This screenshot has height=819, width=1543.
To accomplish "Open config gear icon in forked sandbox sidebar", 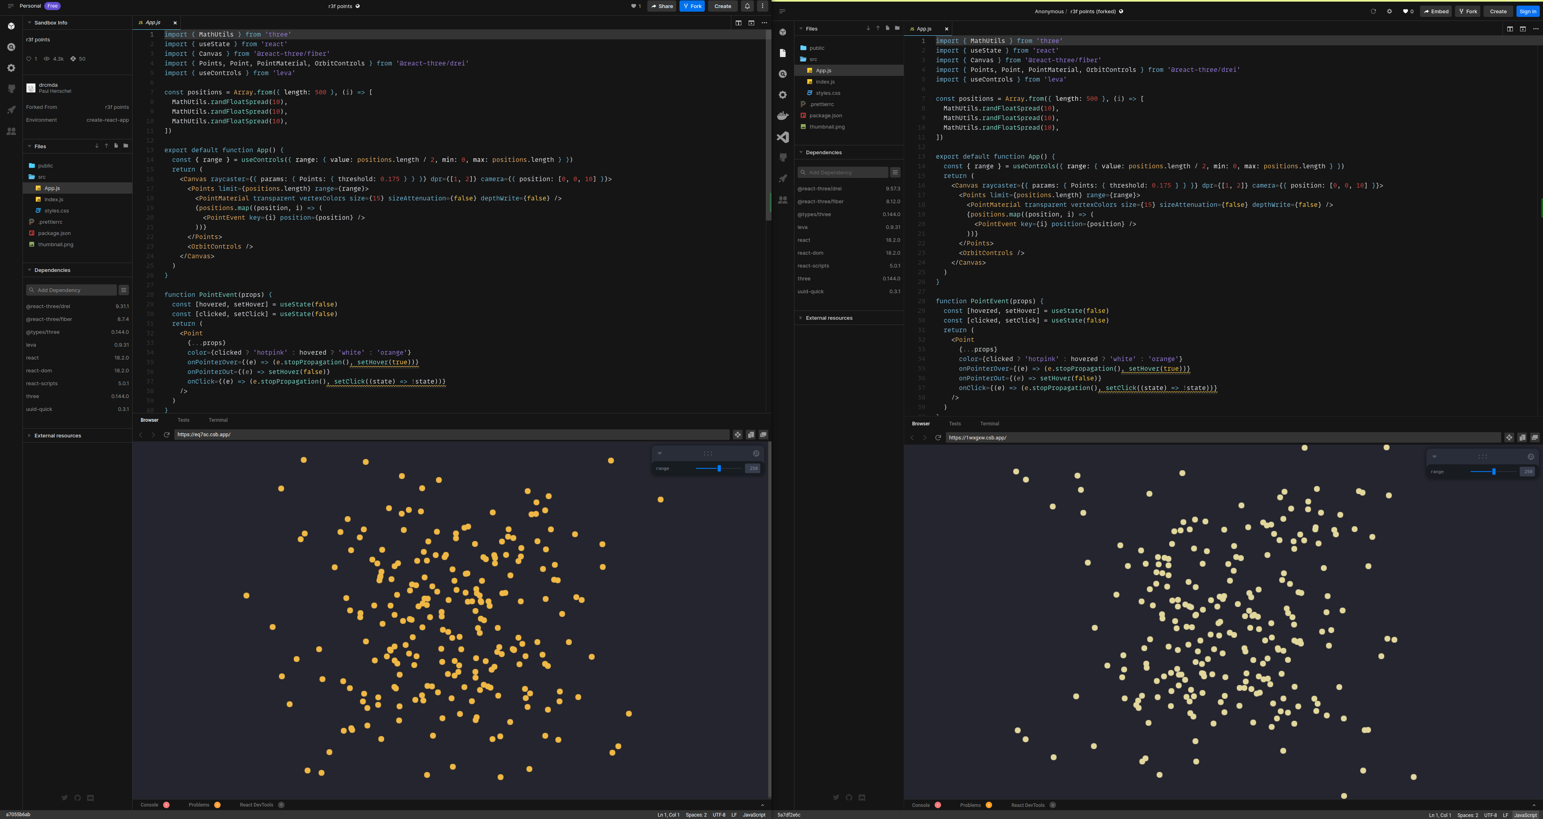I will 782,95.
